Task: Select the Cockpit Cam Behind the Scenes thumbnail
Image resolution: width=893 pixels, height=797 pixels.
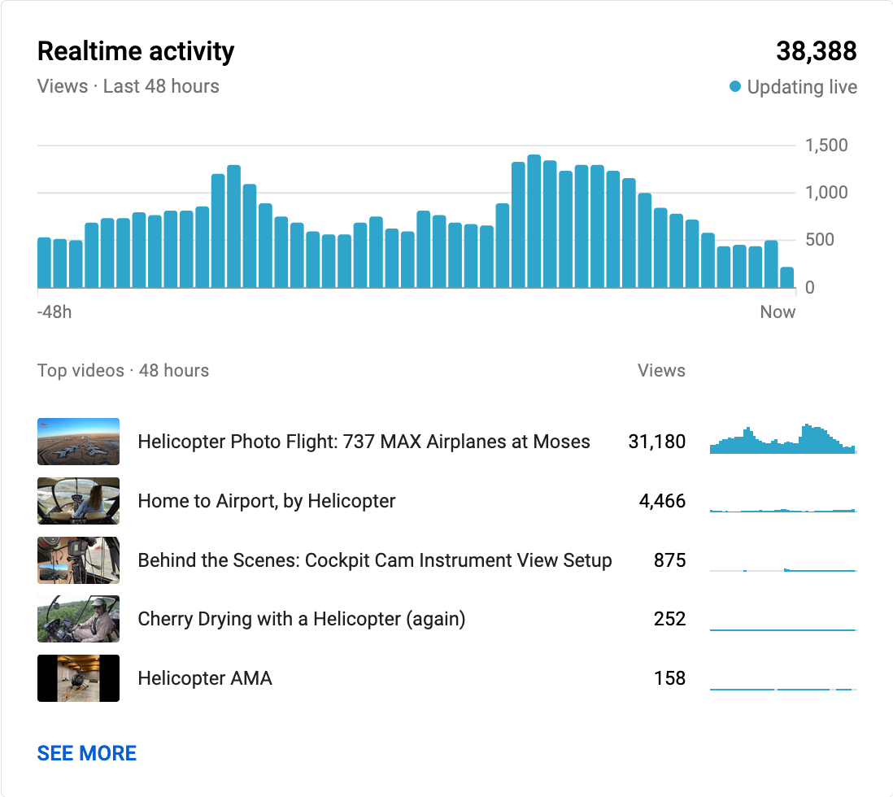Action: tap(78, 560)
